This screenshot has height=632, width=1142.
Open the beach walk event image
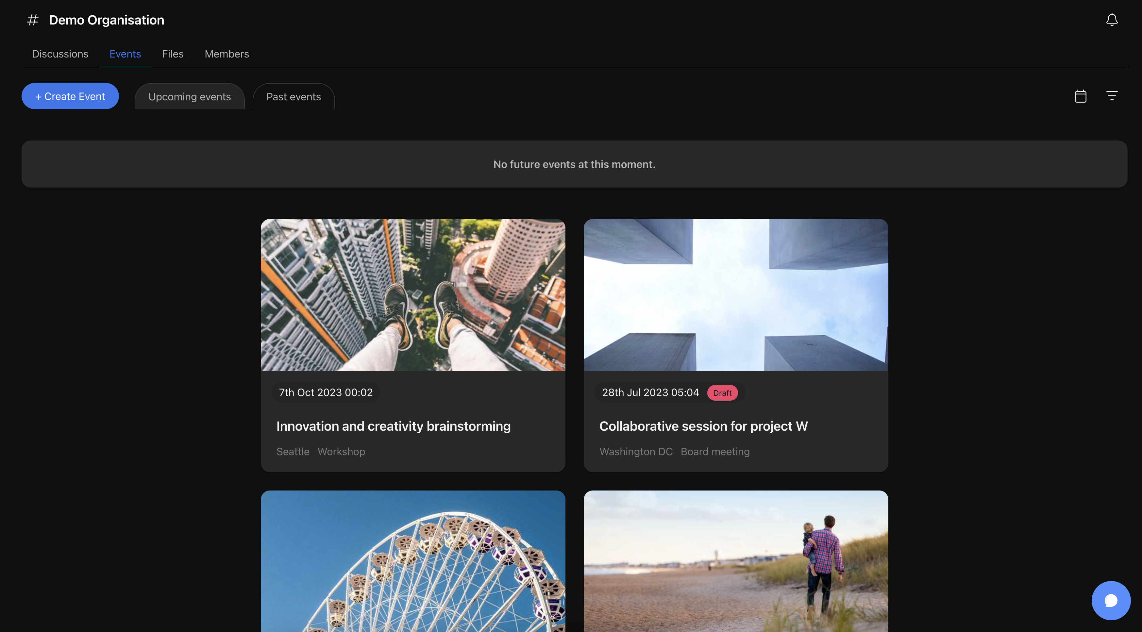click(x=735, y=561)
